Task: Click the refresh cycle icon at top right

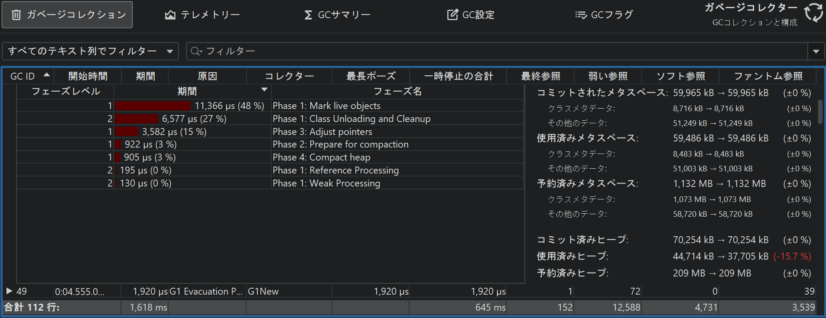Action: point(813,13)
